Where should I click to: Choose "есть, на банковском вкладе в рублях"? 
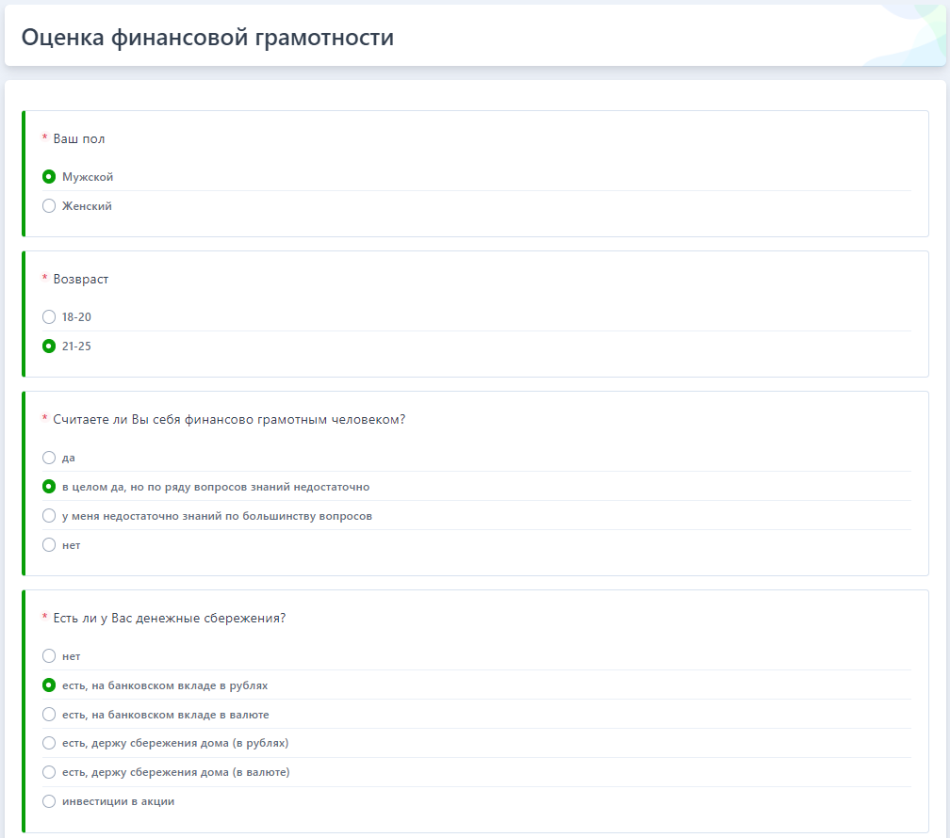coord(49,685)
